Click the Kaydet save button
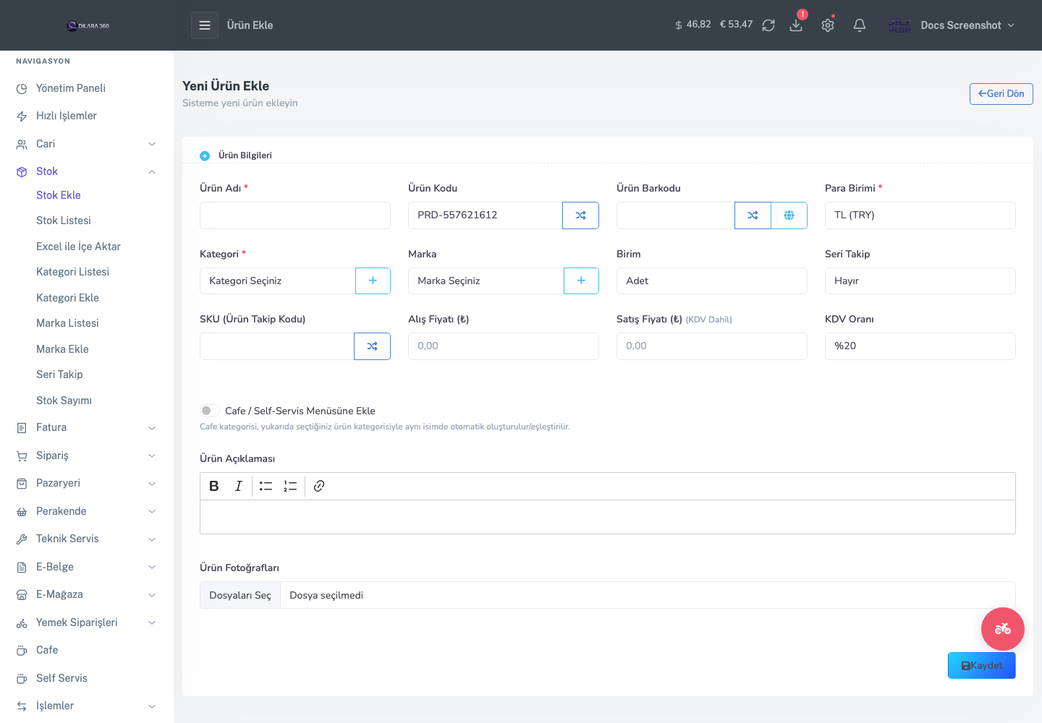The image size is (1042, 723). tap(982, 666)
